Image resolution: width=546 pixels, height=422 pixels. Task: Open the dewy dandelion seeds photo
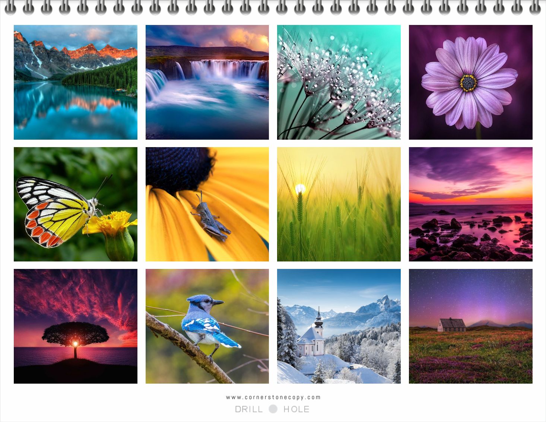click(x=339, y=82)
